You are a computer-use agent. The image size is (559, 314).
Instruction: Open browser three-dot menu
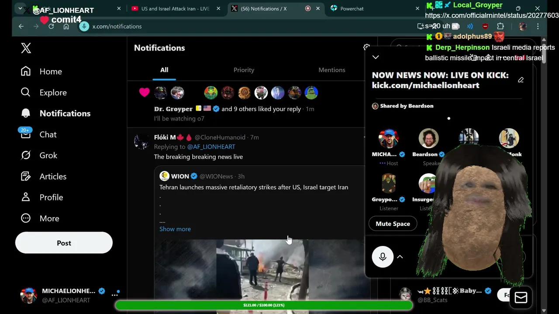(x=538, y=26)
